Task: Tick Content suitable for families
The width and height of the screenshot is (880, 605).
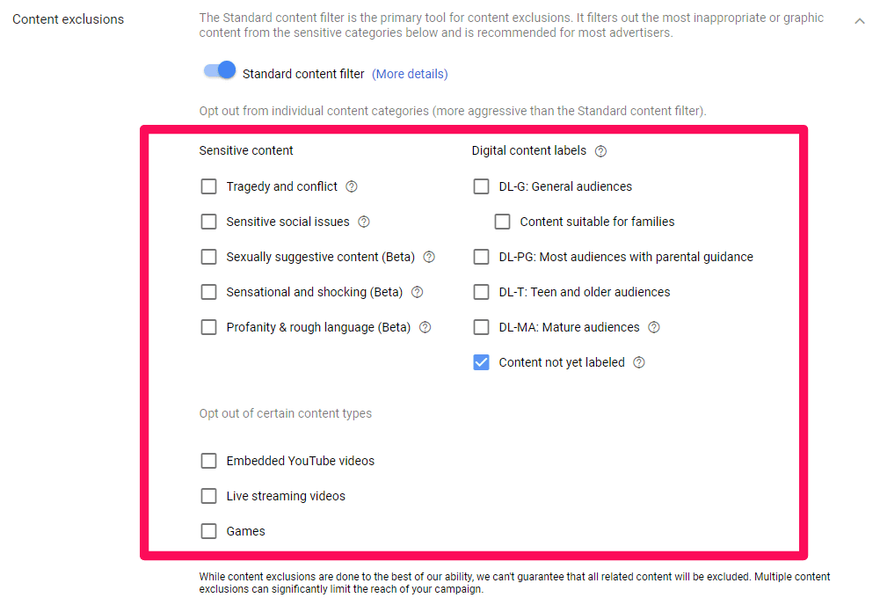Action: 502,222
